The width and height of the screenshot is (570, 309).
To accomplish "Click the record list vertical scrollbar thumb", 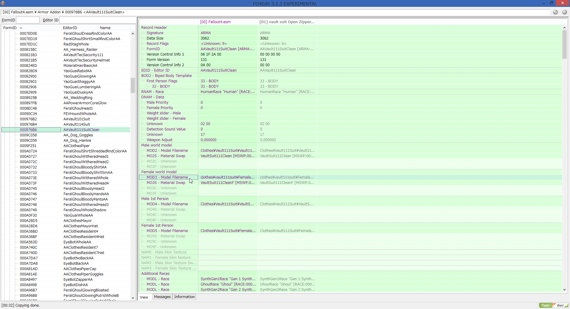I will point(133,86).
